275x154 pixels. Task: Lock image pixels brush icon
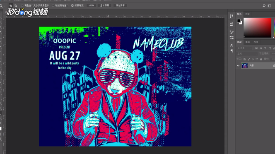click(x=249, y=59)
